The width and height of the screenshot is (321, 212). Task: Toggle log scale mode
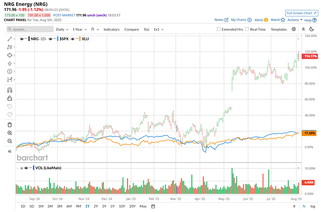312,206
